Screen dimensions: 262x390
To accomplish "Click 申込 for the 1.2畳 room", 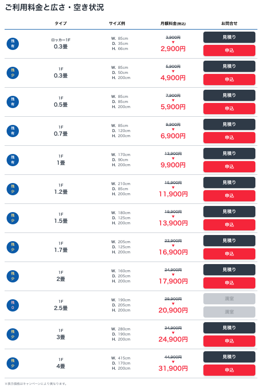I will click(x=229, y=196).
